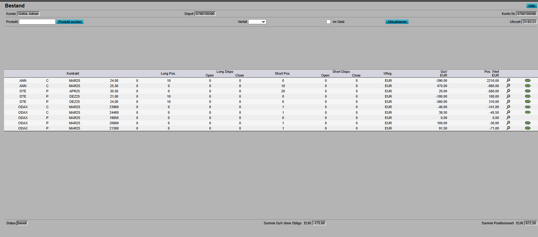Open magnifier for ODAX P 19850 row
The height and width of the screenshot is (237, 538).
pos(508,118)
